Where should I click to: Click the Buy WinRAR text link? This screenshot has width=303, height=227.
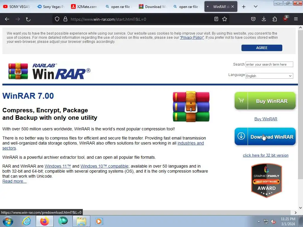point(266,119)
